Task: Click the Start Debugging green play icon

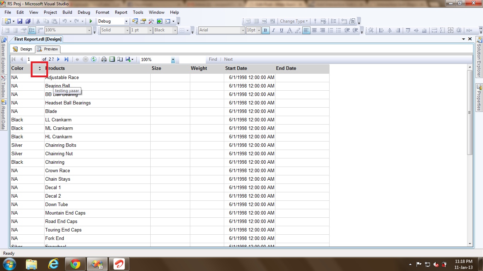Action: tap(91, 21)
